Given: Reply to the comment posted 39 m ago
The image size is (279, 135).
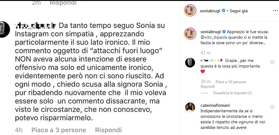Looking at the screenshot, I should tap(205, 87).
